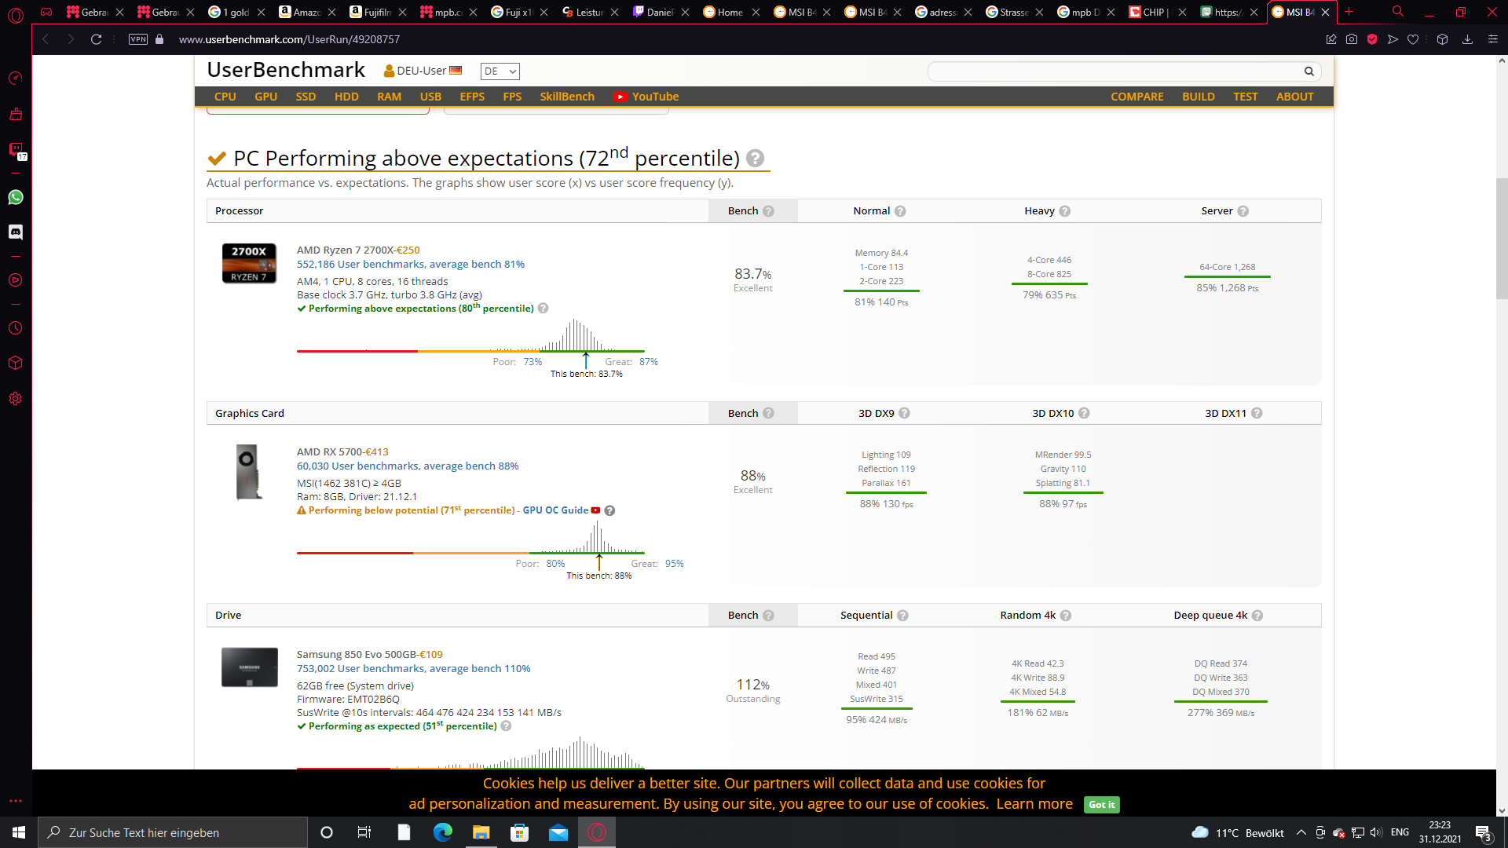Expand hidden system tray icons chevron
The image size is (1508, 848).
tap(1301, 833)
